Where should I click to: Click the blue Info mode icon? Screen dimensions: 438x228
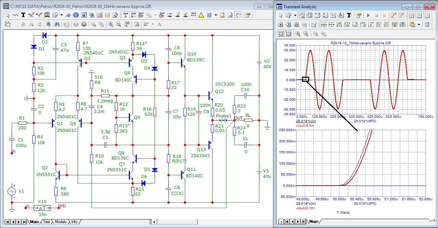pyautogui.click(x=76, y=15)
